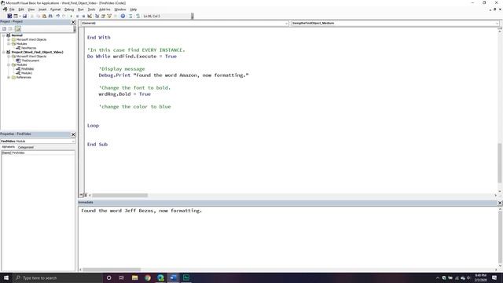The image size is (503, 283).
Task: Open the Run menu
Action: pos(81,9)
